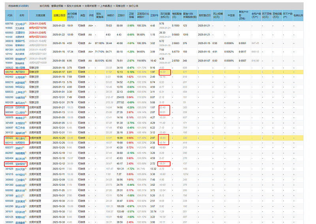Click the 正股涨幅 column header
This screenshot has width=316, height=224.
pos(131,15)
